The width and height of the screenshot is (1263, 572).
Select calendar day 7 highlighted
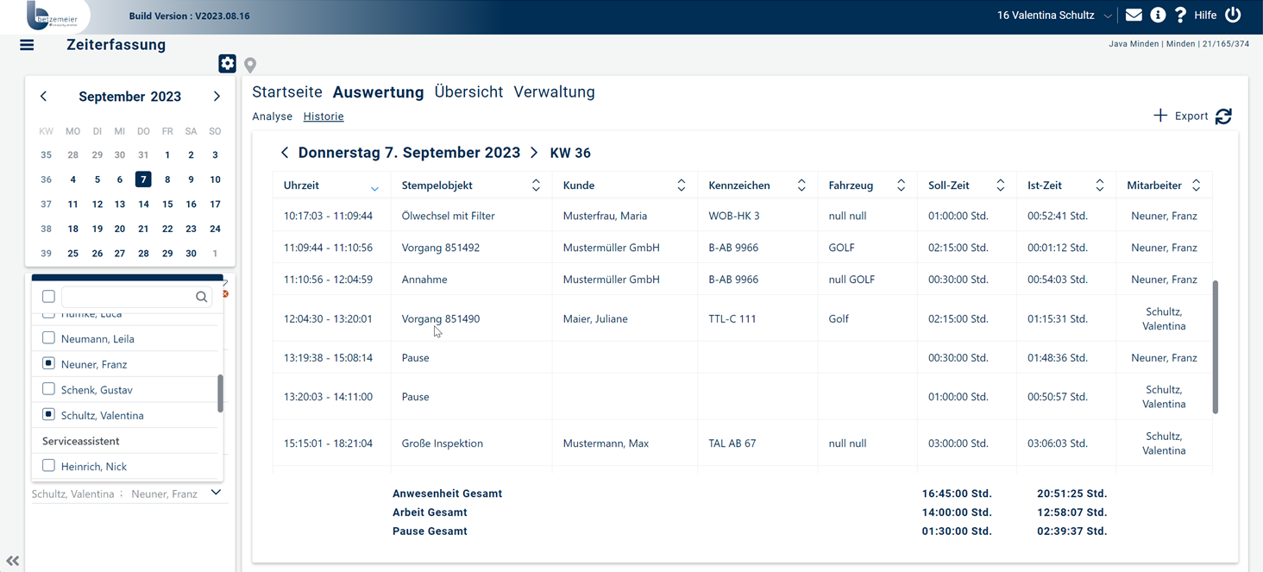[143, 179]
